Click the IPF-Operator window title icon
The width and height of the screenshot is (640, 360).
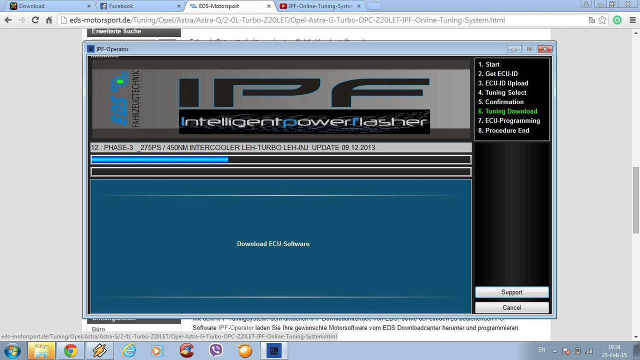90,49
